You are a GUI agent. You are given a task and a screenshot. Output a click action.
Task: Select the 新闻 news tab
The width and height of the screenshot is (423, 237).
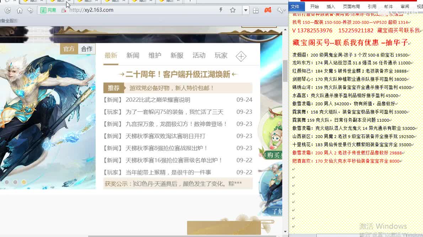pos(133,55)
